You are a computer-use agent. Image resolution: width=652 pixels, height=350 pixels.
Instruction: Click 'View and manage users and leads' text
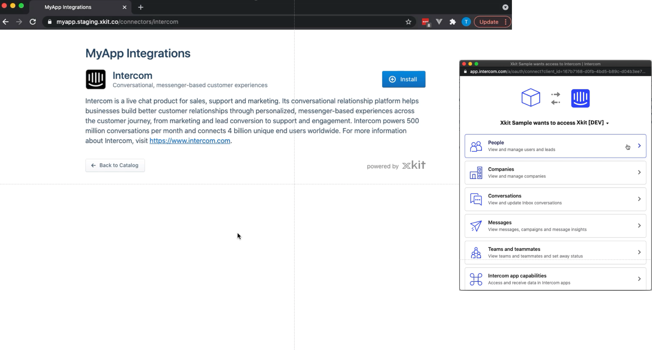pos(522,150)
